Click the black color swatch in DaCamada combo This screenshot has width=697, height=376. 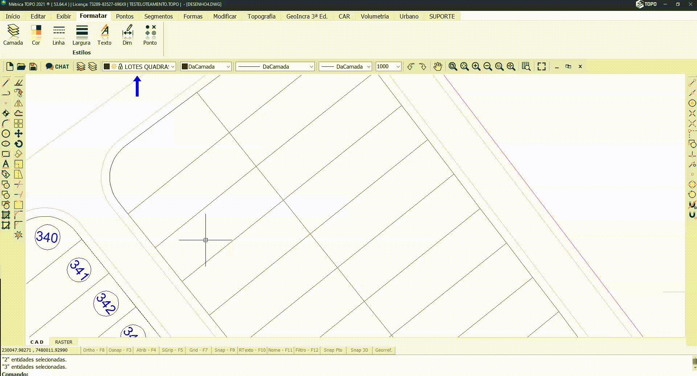point(185,66)
